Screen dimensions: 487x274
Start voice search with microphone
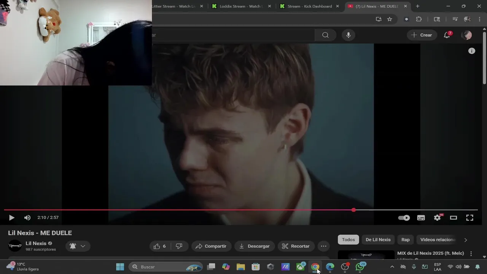348,35
